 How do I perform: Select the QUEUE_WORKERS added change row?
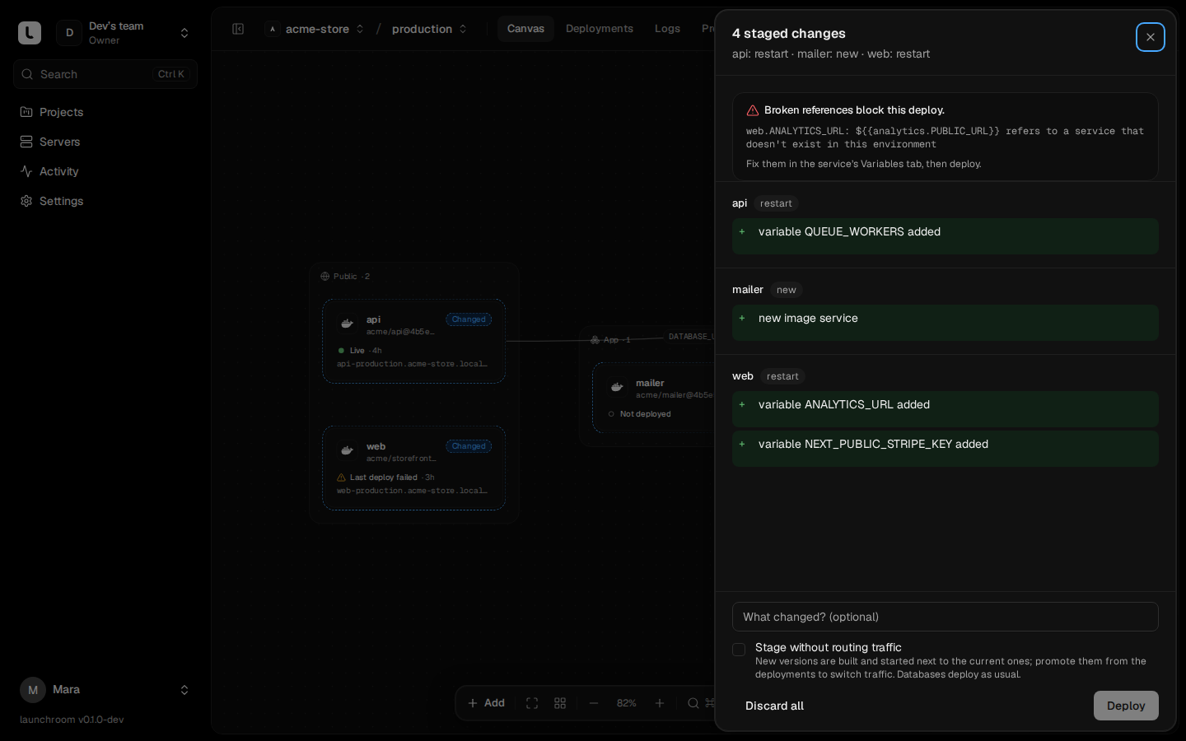946,236
